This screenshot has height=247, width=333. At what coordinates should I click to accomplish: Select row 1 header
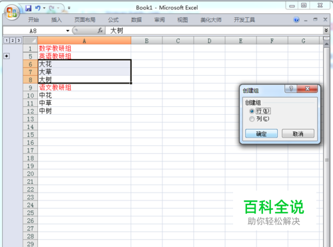[x=31, y=48]
